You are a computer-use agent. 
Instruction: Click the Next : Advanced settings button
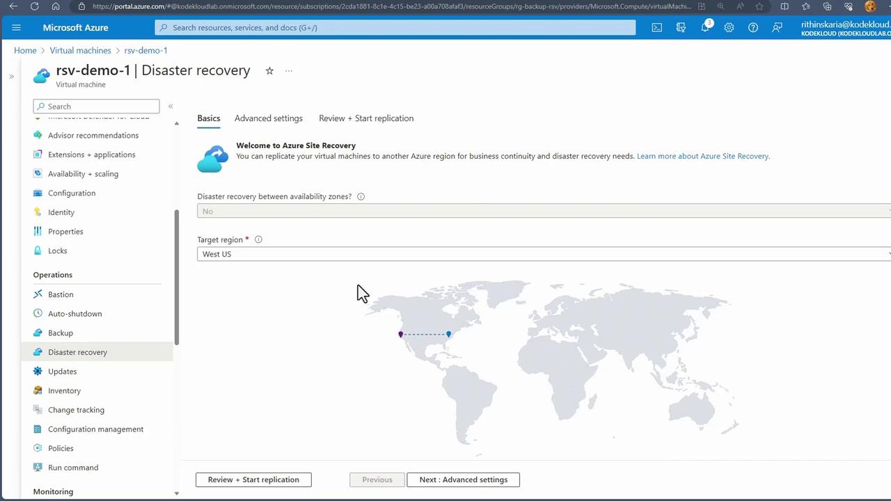(463, 479)
